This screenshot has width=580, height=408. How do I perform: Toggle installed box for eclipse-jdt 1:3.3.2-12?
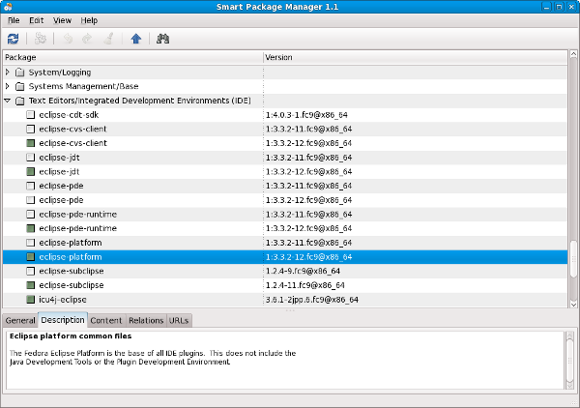tap(31, 172)
